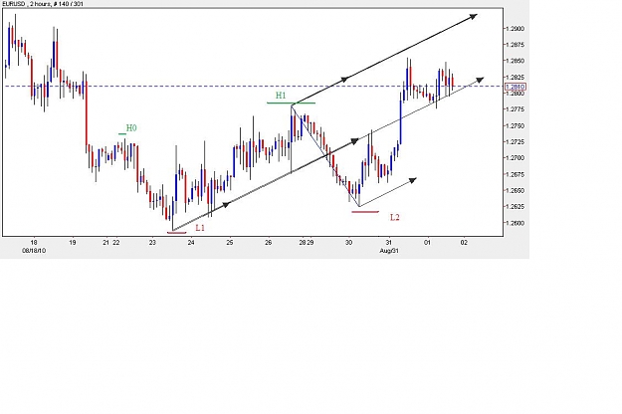Click the 1.2850 price axis label

516,61
